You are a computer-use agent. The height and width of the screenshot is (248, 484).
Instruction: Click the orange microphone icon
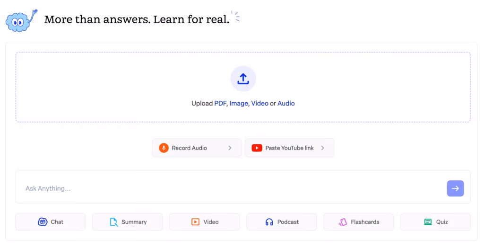164,148
